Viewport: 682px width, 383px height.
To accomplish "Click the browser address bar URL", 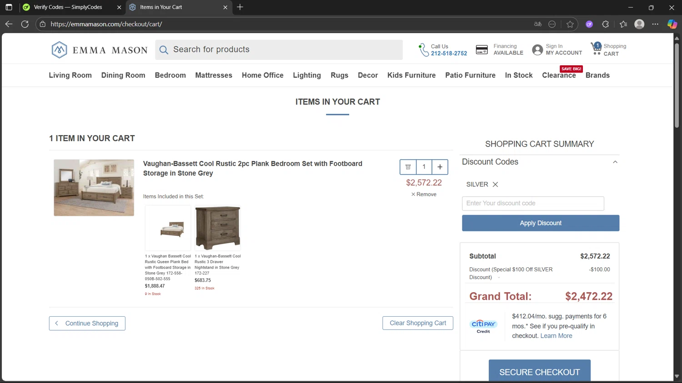I will tap(106, 24).
